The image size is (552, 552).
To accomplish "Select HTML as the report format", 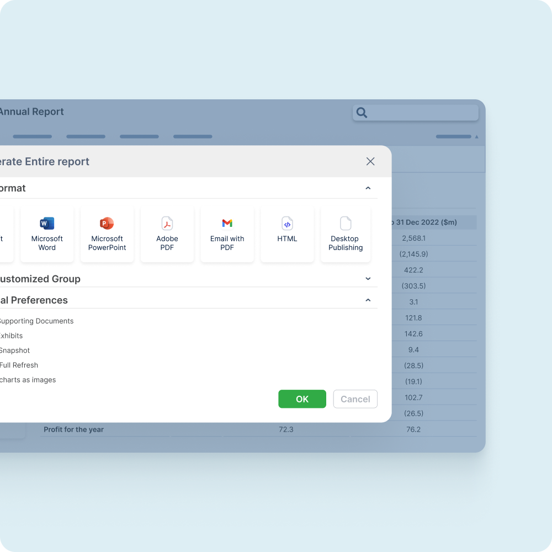I will pyautogui.click(x=287, y=234).
